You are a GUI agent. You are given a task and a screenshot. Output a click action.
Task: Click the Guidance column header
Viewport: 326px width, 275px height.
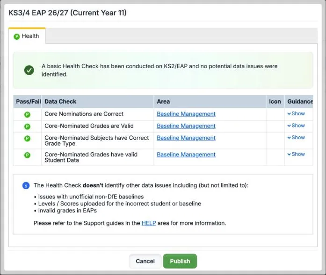coord(299,101)
